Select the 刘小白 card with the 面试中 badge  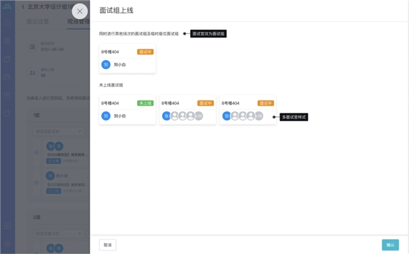pos(127,58)
